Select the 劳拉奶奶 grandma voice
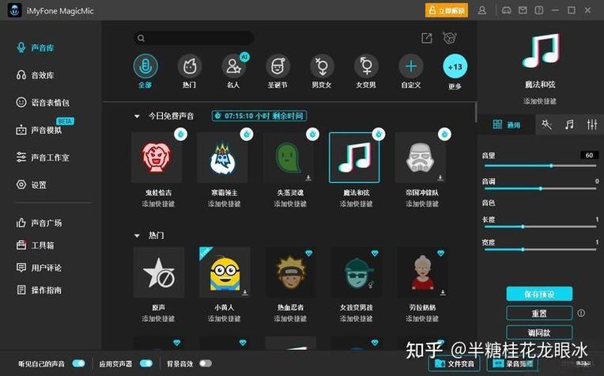 [423, 272]
